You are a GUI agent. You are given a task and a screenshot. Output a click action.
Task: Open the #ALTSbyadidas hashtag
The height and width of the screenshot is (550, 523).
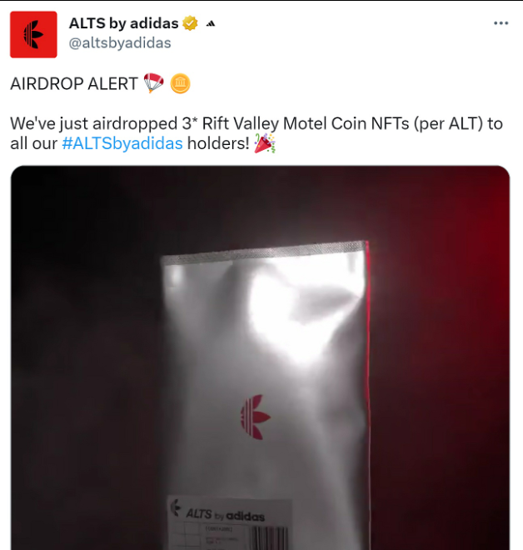(x=122, y=143)
